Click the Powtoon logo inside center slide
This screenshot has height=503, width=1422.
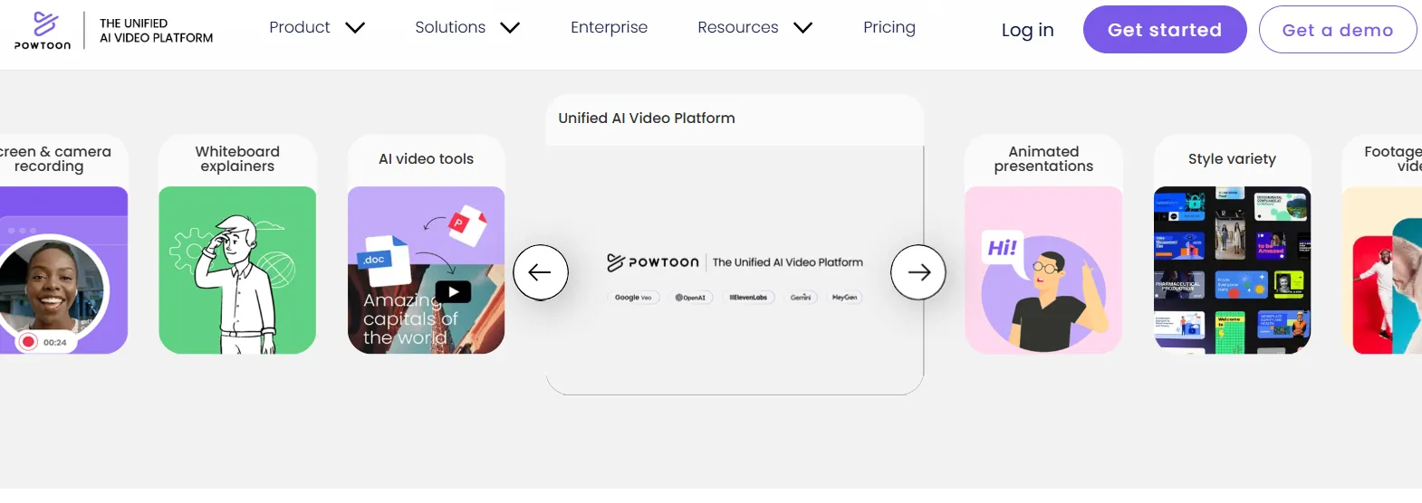point(653,262)
